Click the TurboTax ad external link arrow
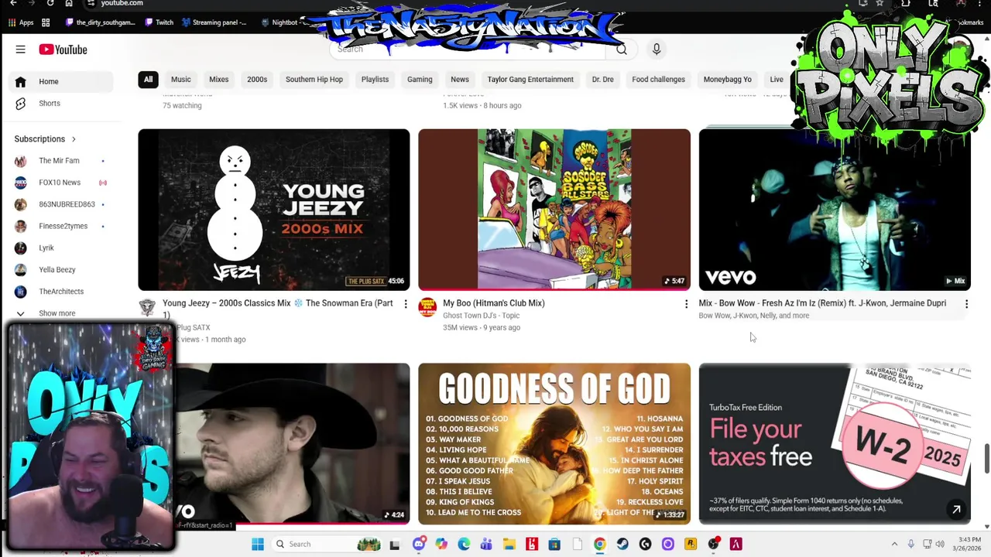 tap(956, 509)
